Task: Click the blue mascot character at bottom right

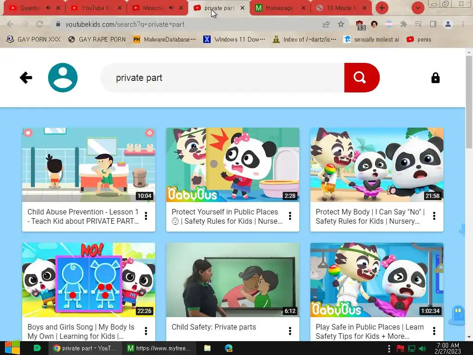Action: [x=458, y=314]
